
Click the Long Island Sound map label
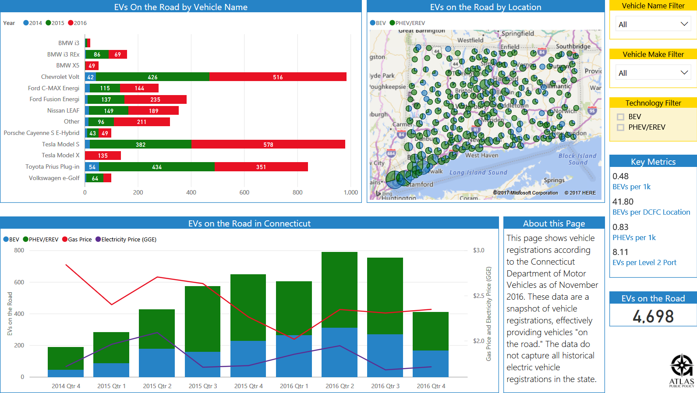coord(478,172)
